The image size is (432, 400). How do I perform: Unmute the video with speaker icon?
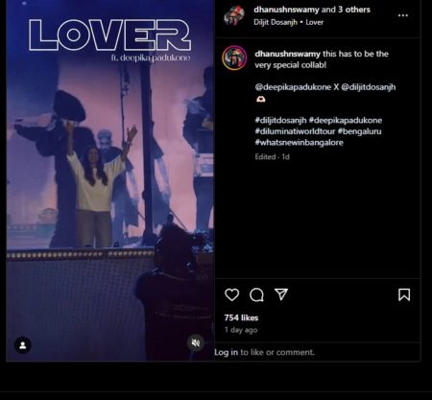point(196,343)
